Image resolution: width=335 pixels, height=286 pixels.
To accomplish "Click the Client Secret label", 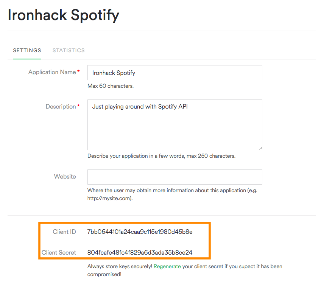I will [59, 252].
